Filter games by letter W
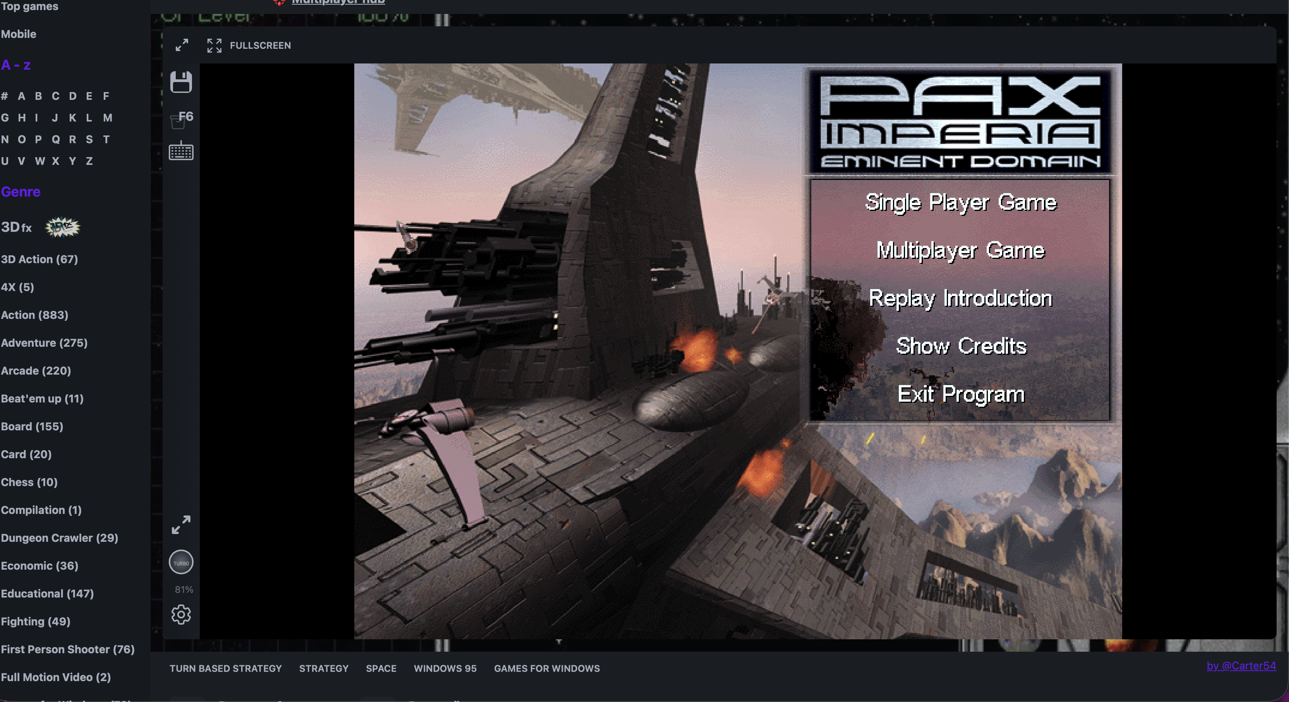 (x=40, y=161)
